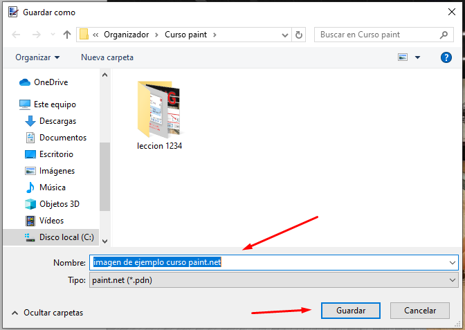
Task: Open the Descargas folder in sidebar
Action: coord(57,121)
